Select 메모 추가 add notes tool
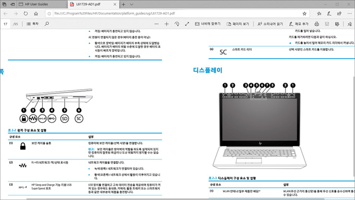 (299, 24)
